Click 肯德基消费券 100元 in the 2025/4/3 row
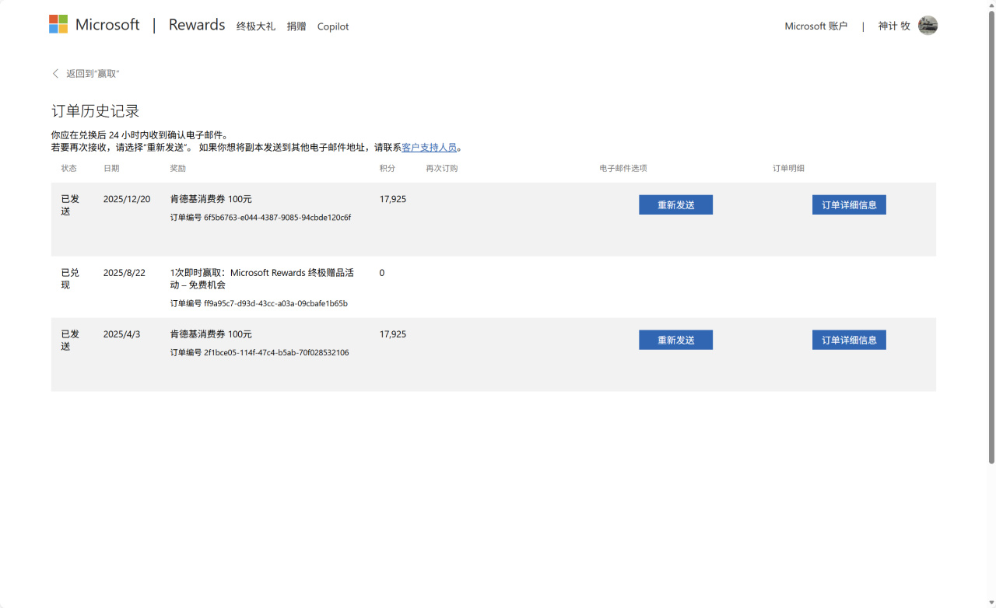This screenshot has height=608, width=996. point(211,334)
